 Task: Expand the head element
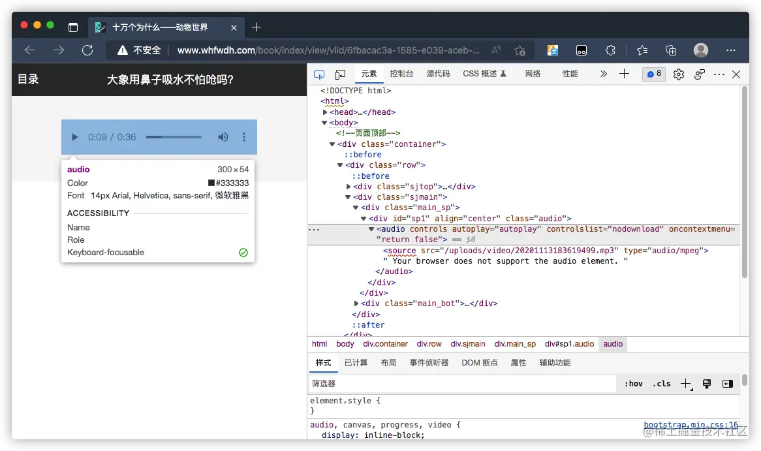(x=324, y=112)
